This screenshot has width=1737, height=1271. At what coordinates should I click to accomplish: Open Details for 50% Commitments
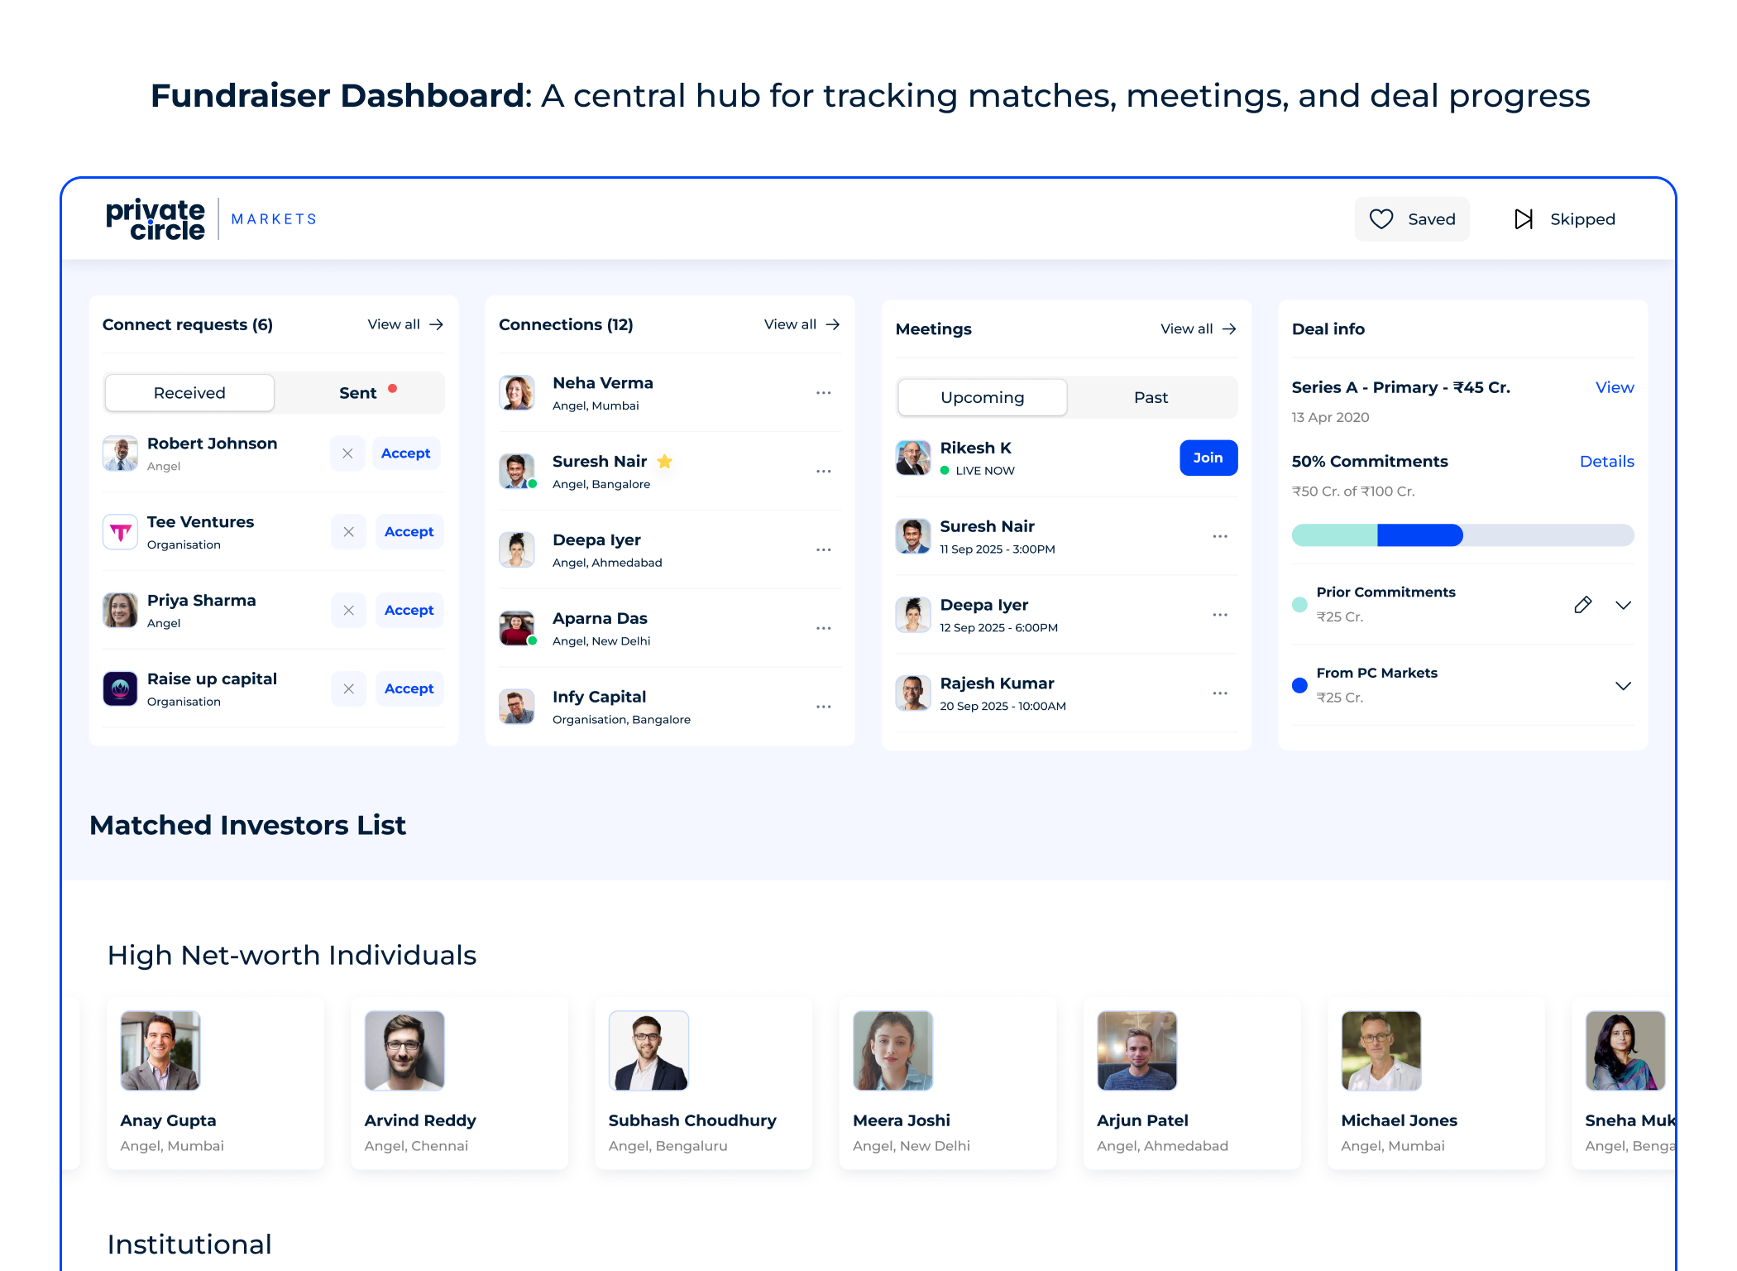pyautogui.click(x=1606, y=462)
